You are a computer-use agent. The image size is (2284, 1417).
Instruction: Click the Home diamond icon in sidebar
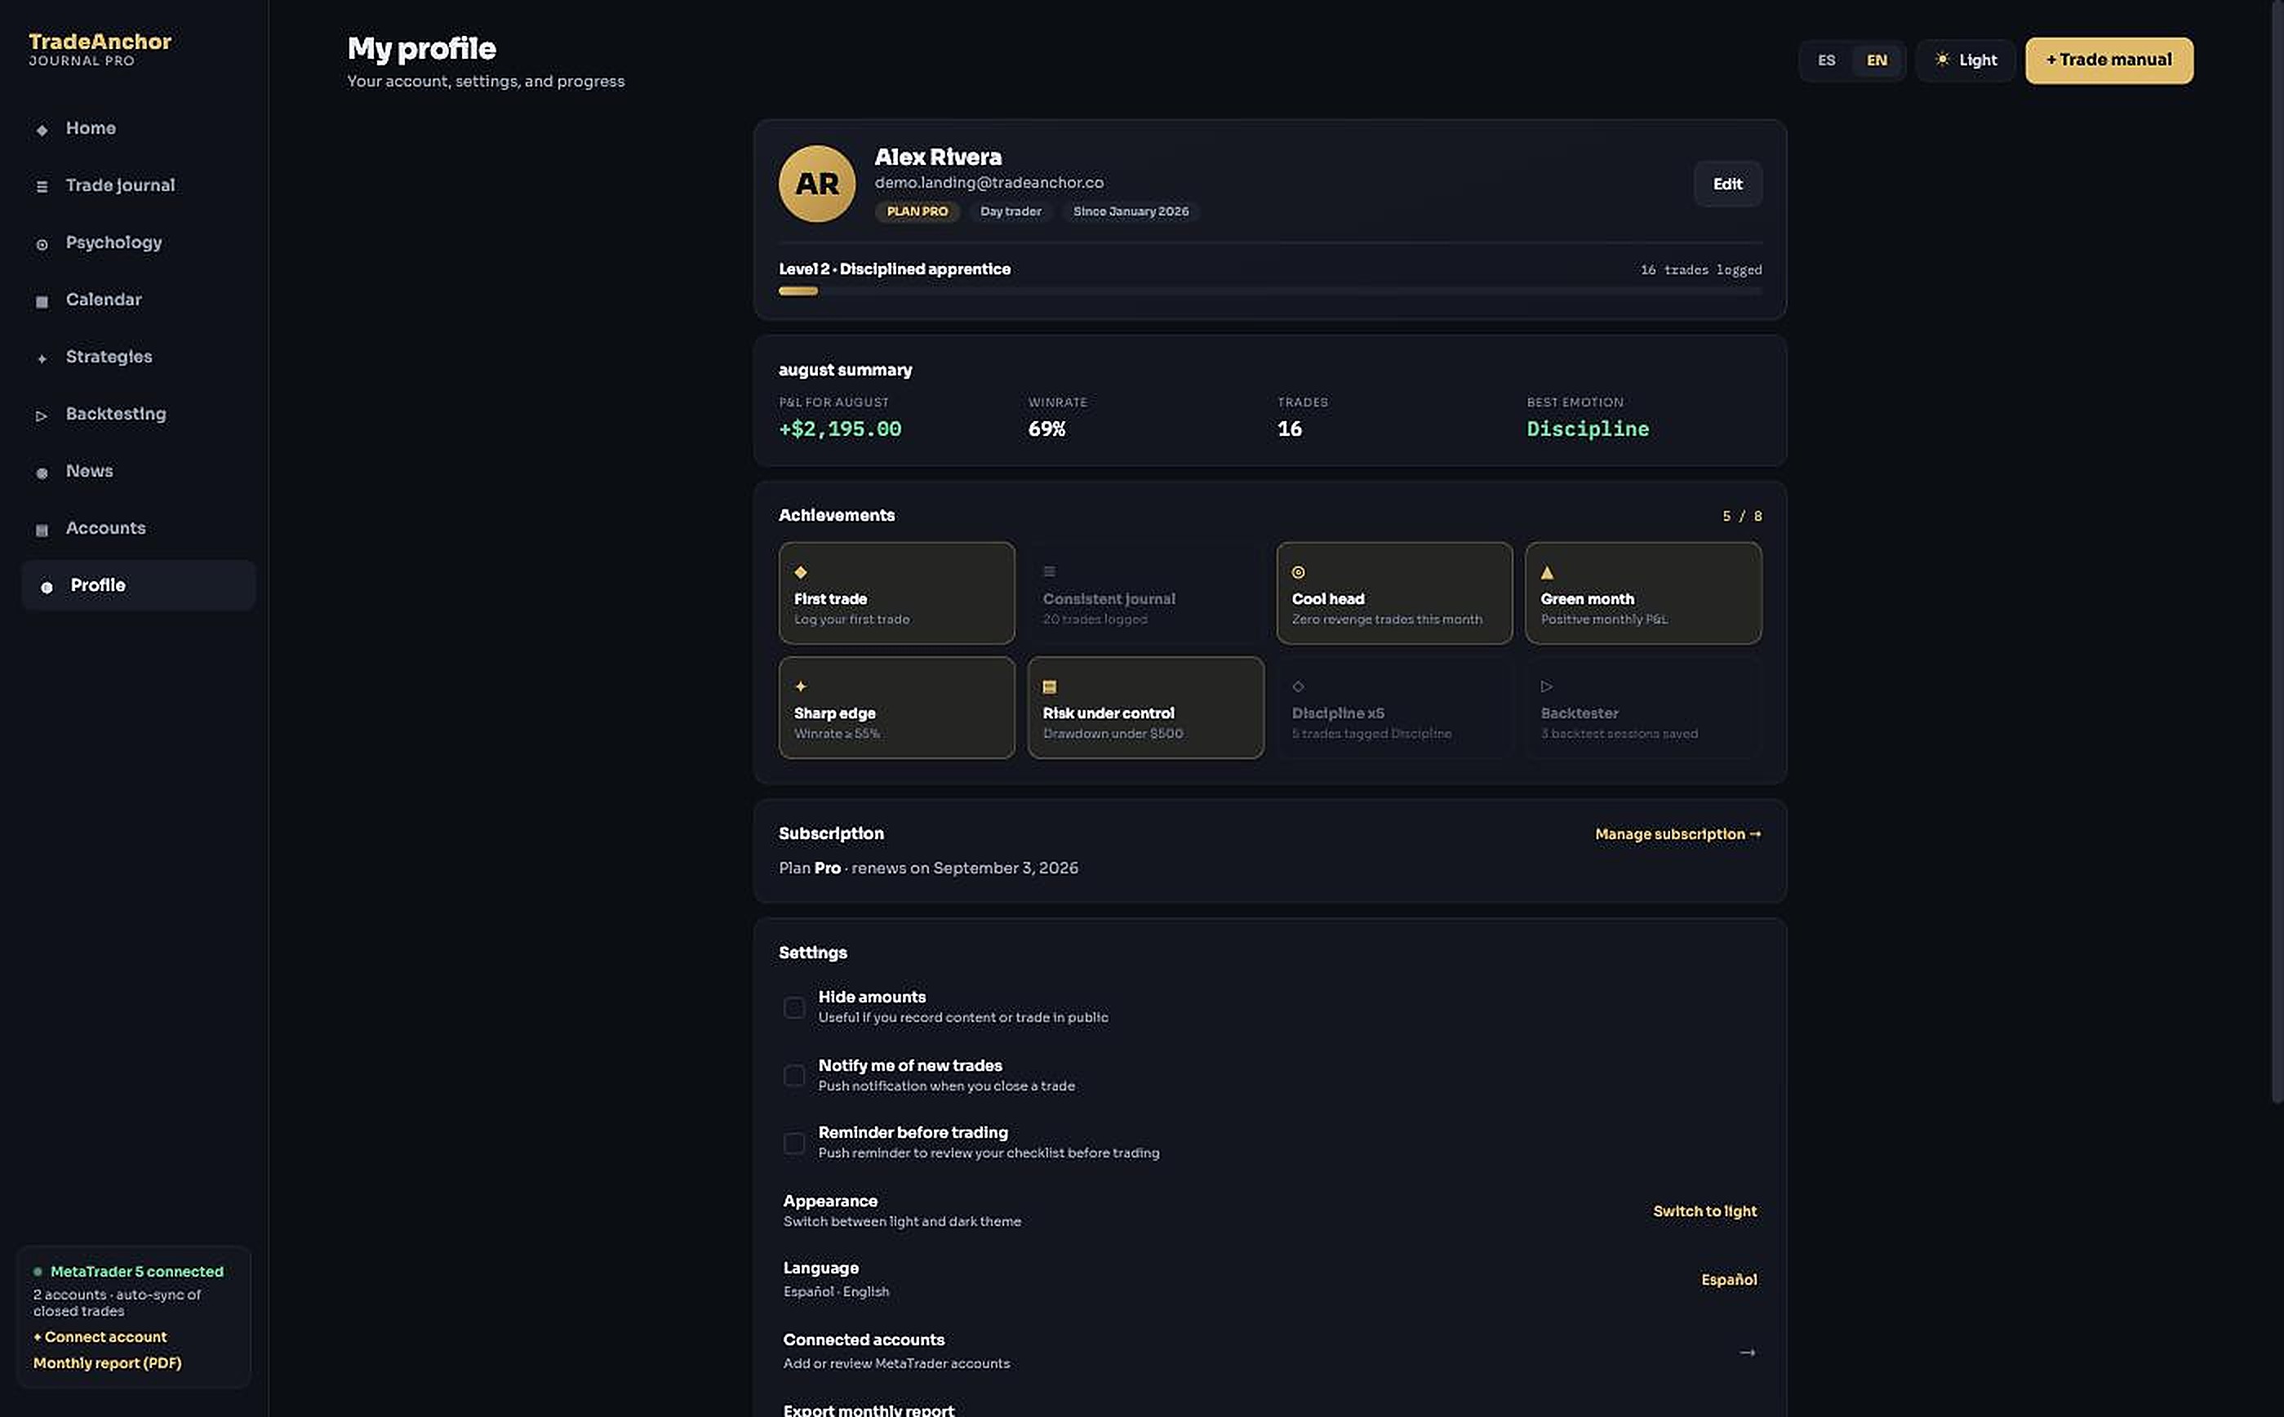tap(42, 129)
